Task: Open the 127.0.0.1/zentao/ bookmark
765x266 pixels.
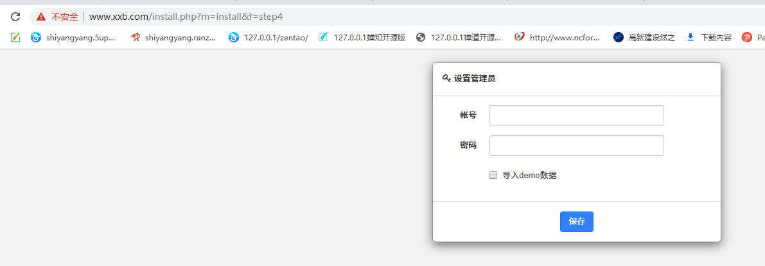Action: [x=269, y=37]
